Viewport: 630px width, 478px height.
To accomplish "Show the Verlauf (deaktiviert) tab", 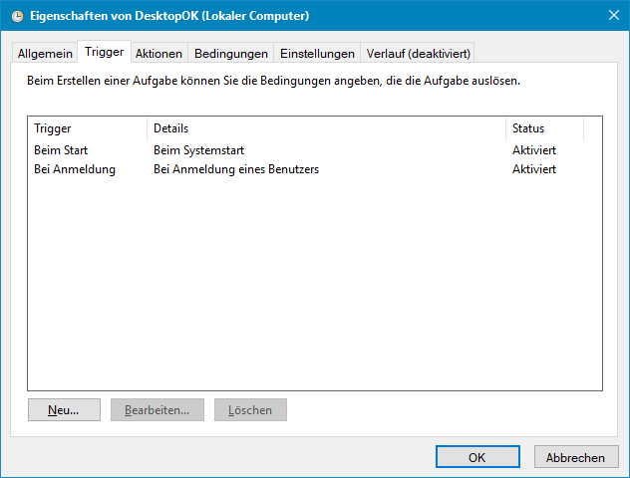I will click(x=418, y=53).
